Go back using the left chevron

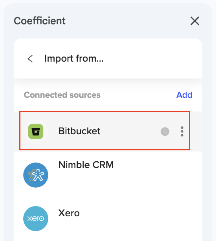tap(30, 59)
